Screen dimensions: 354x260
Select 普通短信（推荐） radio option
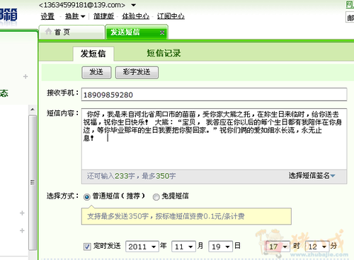pyautogui.click(x=87, y=196)
